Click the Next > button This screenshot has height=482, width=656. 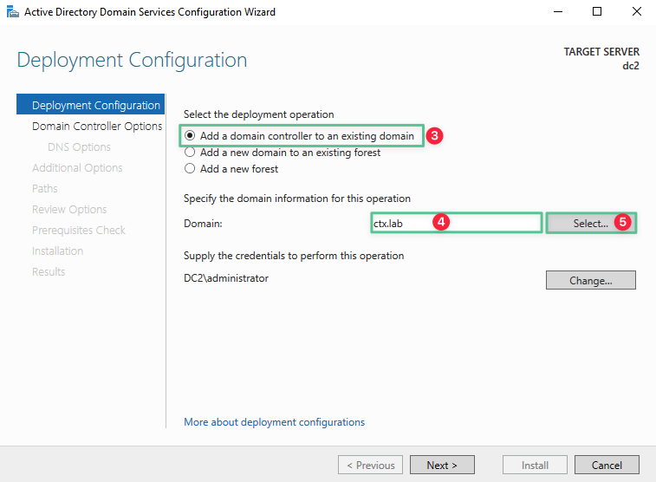441,466
